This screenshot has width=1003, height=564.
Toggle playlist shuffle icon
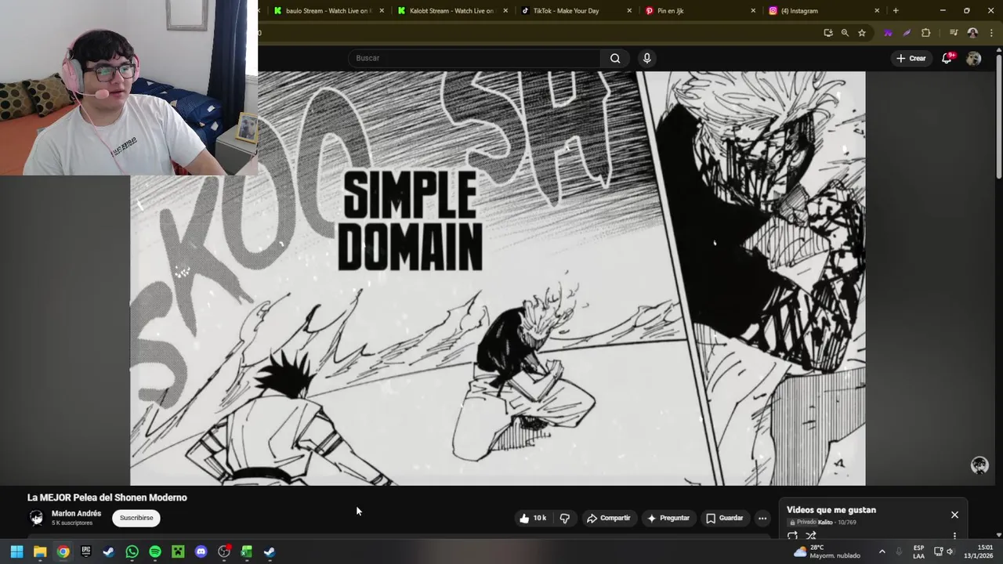tap(811, 536)
